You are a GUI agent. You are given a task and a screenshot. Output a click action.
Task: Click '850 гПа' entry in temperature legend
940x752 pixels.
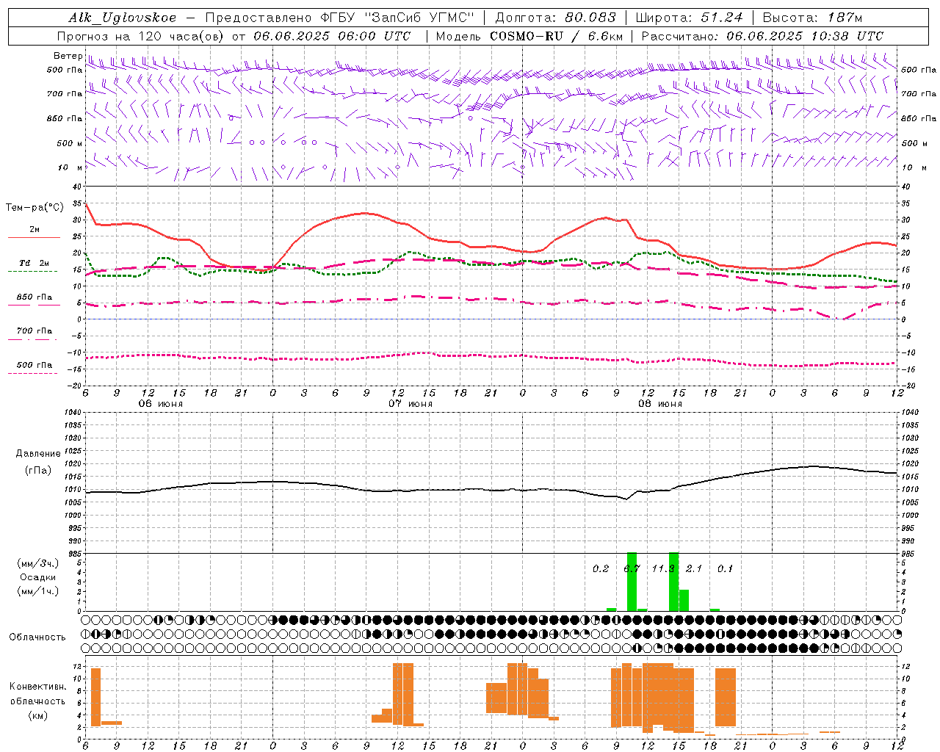(35, 297)
